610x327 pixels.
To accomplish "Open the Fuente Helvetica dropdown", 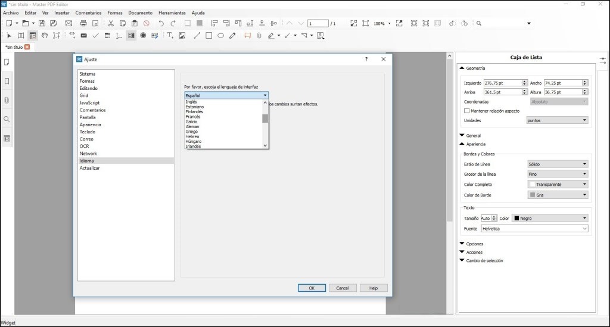I will coord(534,229).
